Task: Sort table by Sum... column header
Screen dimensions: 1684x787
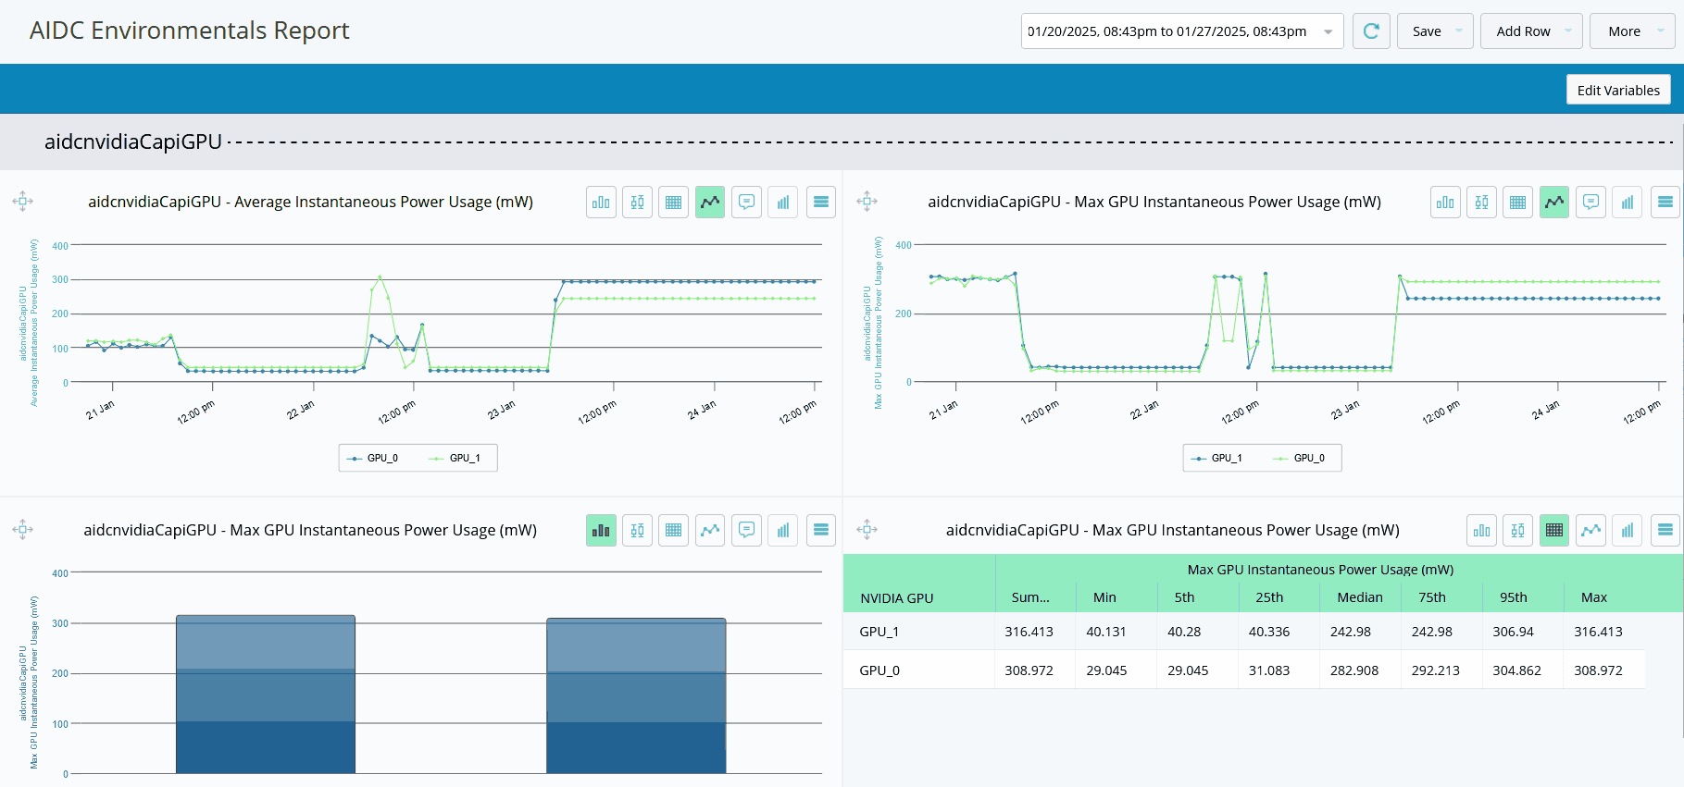Action: (1030, 597)
